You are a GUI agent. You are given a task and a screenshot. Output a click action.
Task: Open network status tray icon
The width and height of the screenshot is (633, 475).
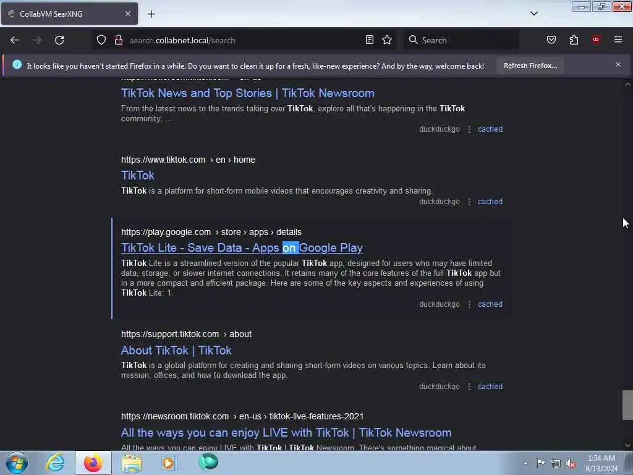click(556, 463)
